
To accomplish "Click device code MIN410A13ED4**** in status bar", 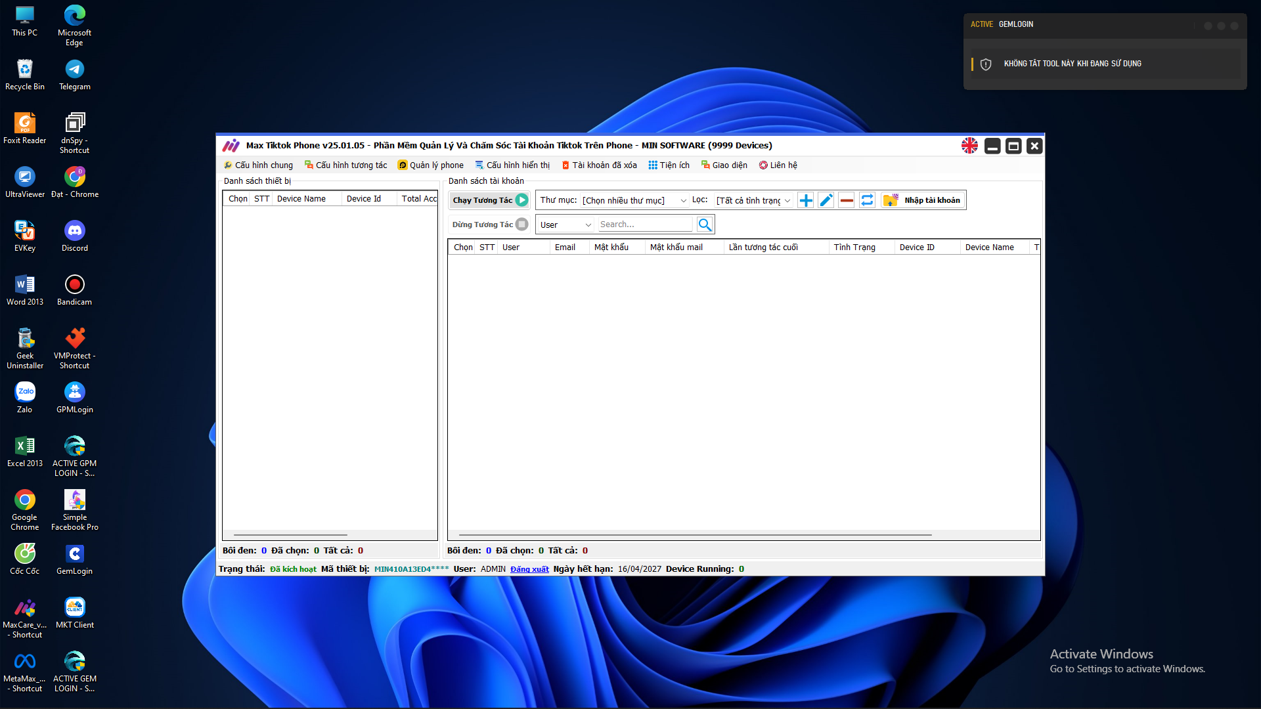I will click(x=412, y=569).
